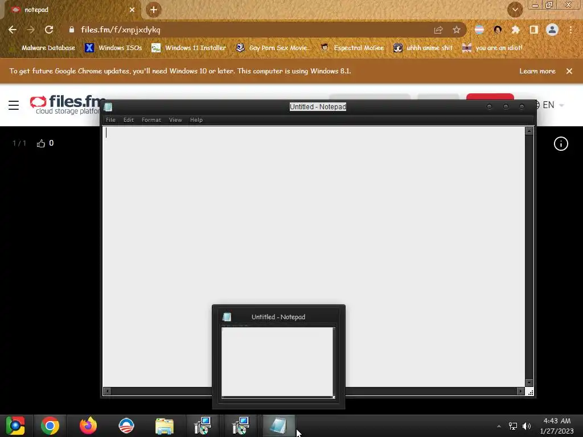
Task: Open the Help menu in Notepad
Action: point(196,119)
